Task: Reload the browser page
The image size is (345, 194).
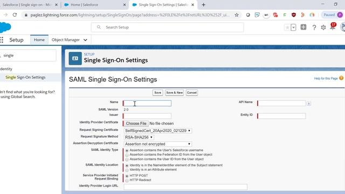Action: coord(15,15)
